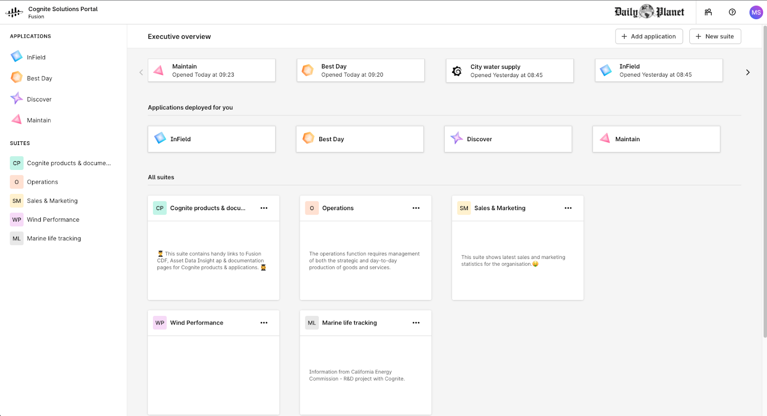The height and width of the screenshot is (416, 767).
Task: Click the Daily Planet logo
Action: pos(649,12)
